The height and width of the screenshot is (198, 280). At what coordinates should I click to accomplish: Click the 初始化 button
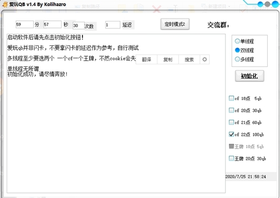click(x=249, y=76)
